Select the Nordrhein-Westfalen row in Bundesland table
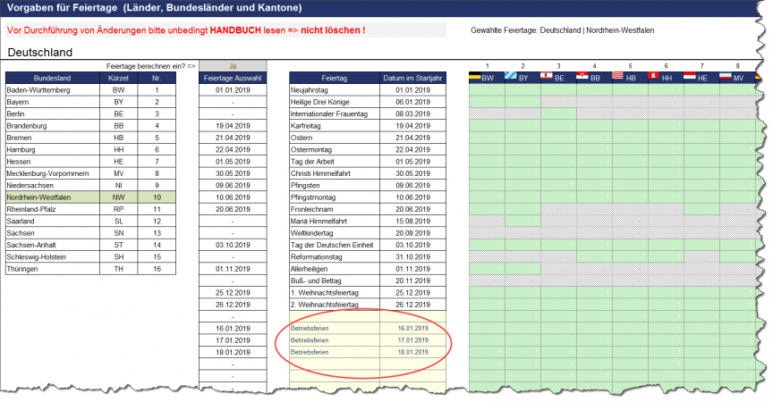 [x=52, y=196]
